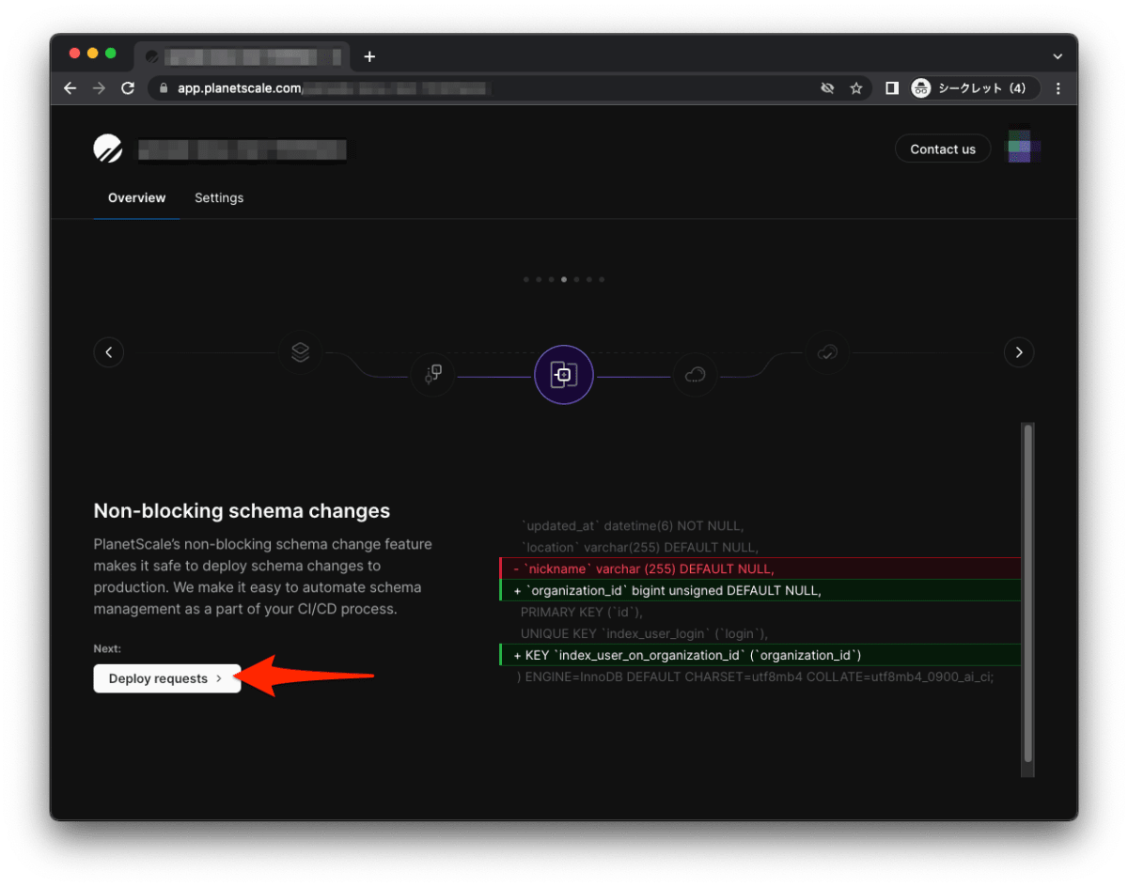Click the blurred organization name in header
The image size is (1128, 887).
click(x=243, y=148)
